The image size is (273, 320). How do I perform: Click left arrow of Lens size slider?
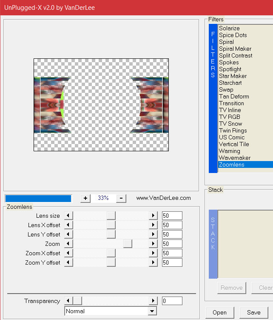tap(68, 216)
